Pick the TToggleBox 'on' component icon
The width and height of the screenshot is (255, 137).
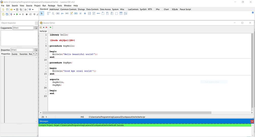[76, 14]
